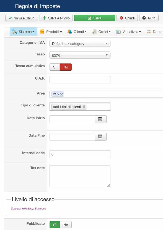Open the Data Inizio calendar picker
Screen dimensions: 163x230
[x=100, y=119]
